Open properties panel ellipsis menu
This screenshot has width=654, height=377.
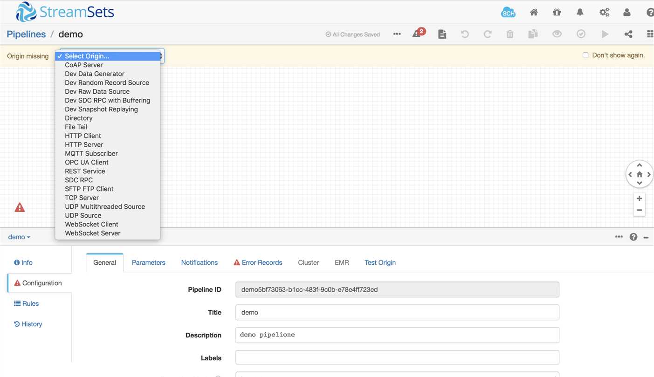[619, 237]
